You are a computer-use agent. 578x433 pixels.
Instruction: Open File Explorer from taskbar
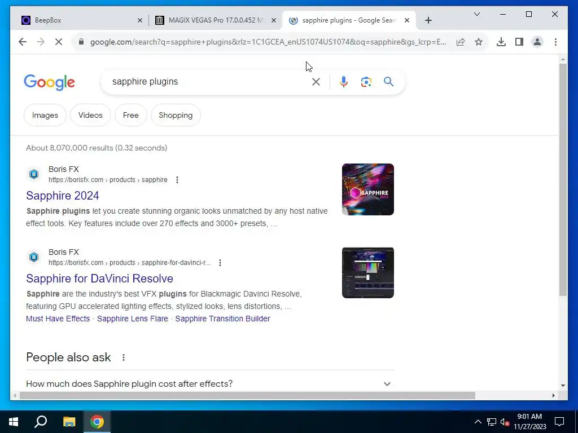(69, 422)
